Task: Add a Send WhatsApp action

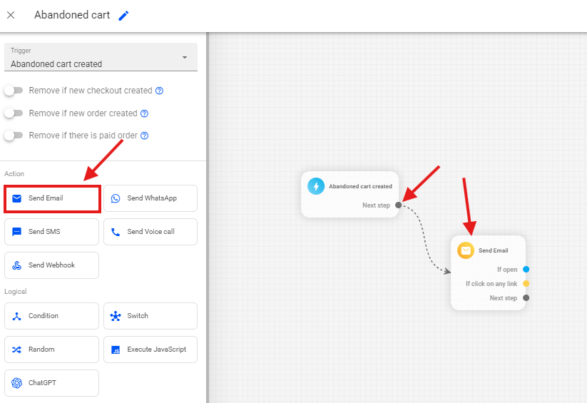Action: click(150, 198)
